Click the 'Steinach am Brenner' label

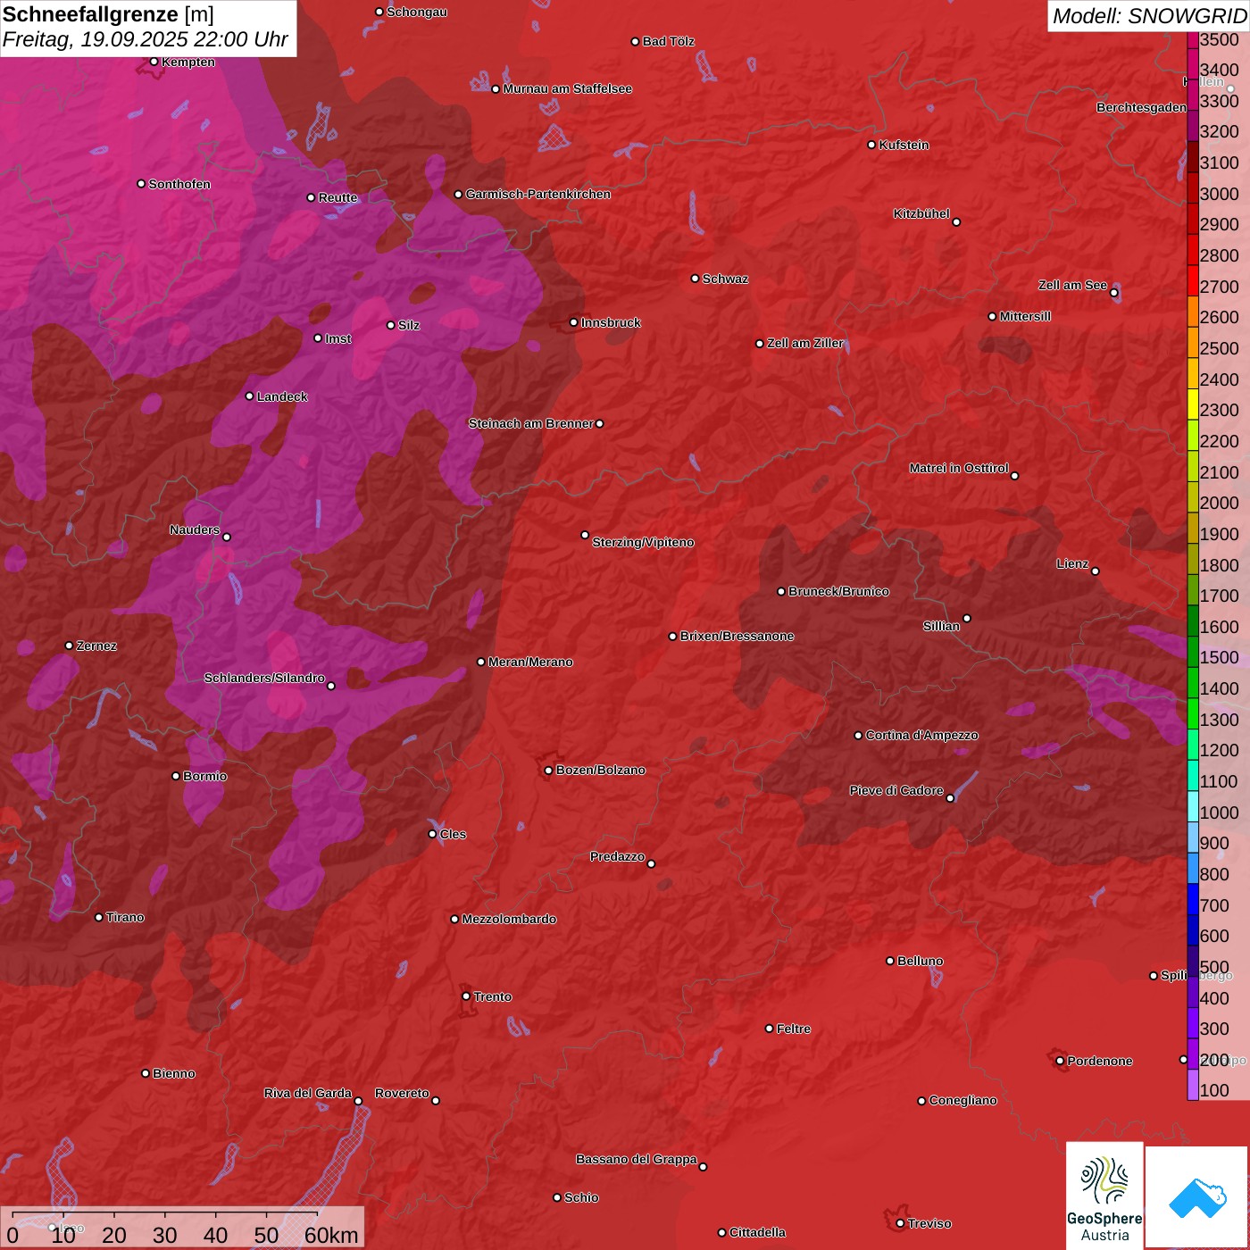pos(530,423)
